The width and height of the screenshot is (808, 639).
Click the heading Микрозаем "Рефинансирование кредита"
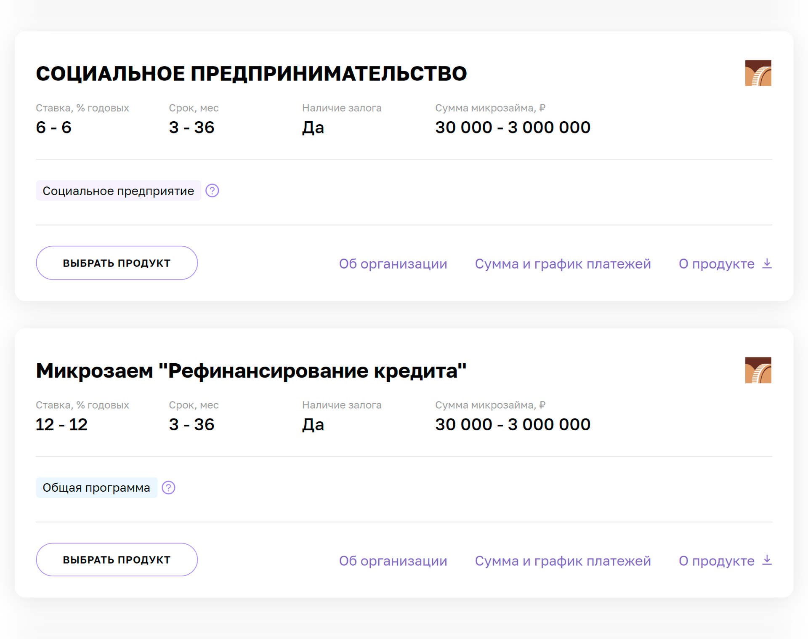(x=251, y=371)
